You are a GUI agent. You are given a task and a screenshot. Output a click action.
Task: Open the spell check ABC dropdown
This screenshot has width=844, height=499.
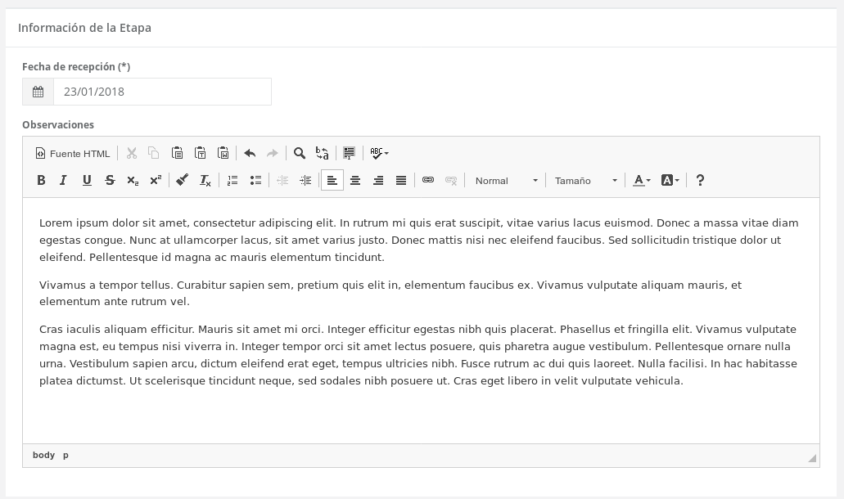(x=379, y=153)
